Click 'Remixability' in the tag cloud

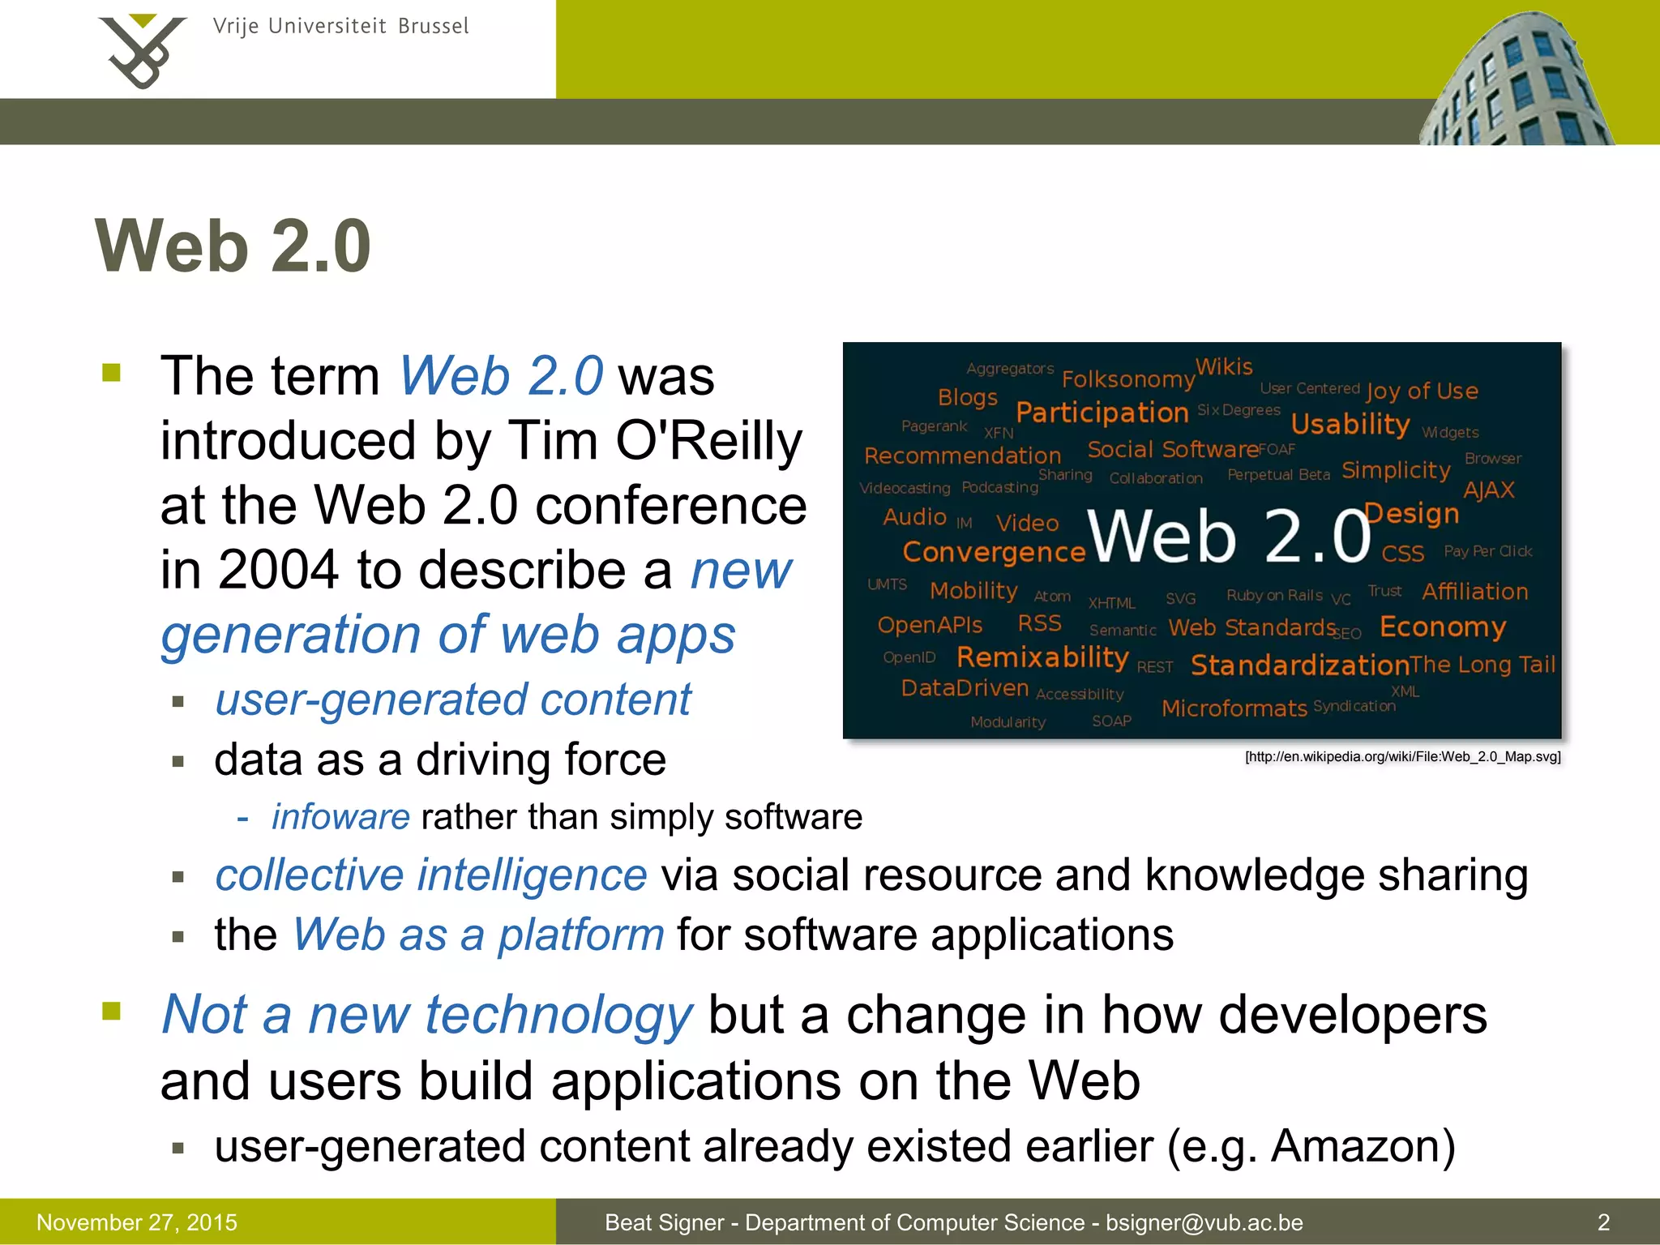(x=1042, y=657)
